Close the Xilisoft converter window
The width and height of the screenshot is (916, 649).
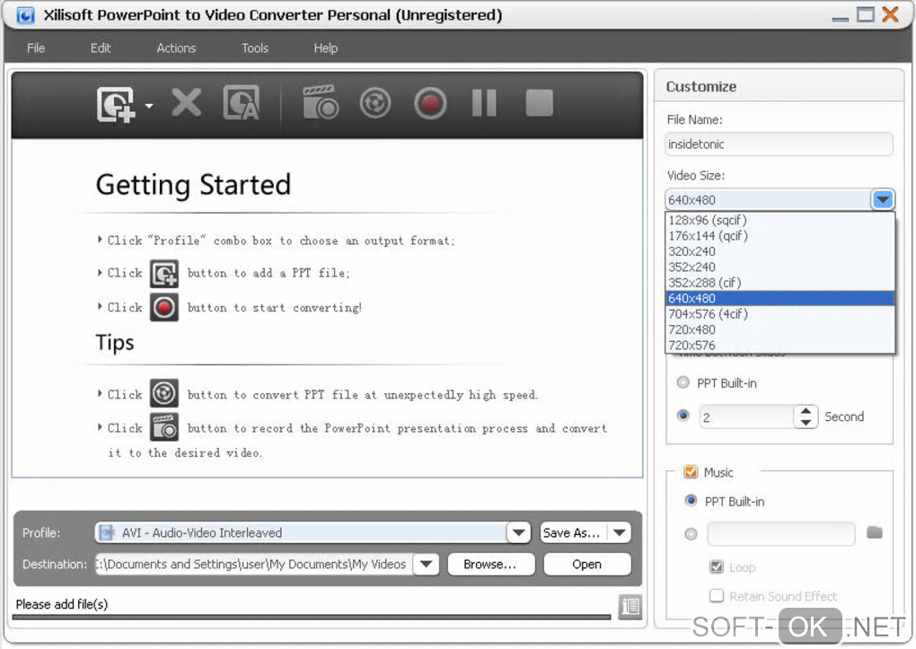[x=890, y=14]
